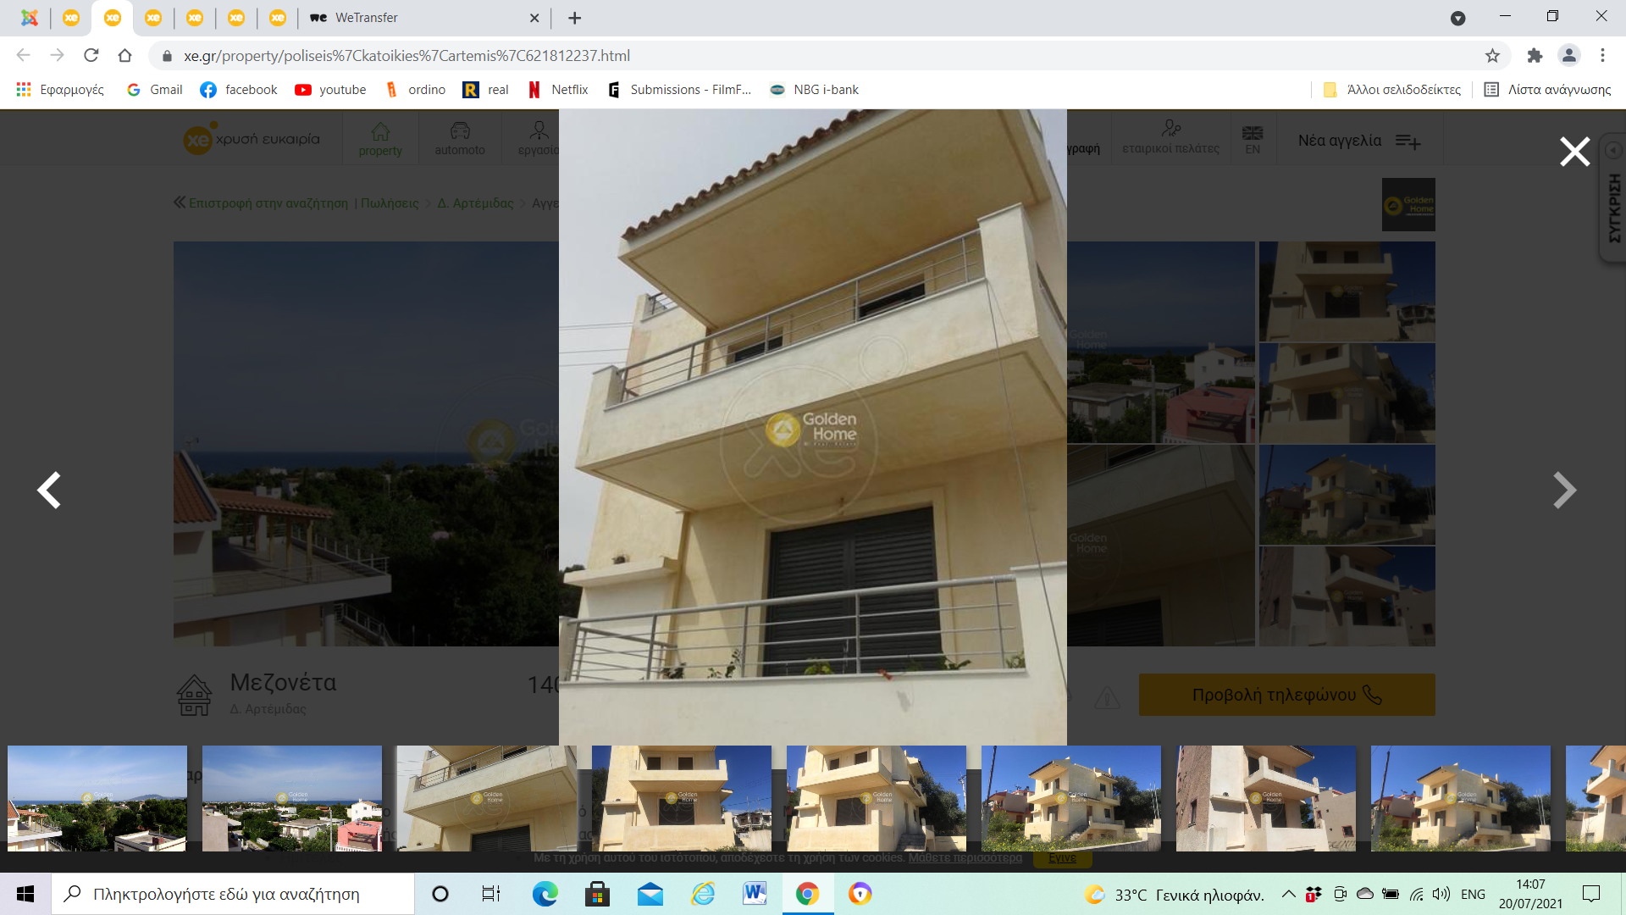Go to next photo with right arrow

click(1564, 490)
